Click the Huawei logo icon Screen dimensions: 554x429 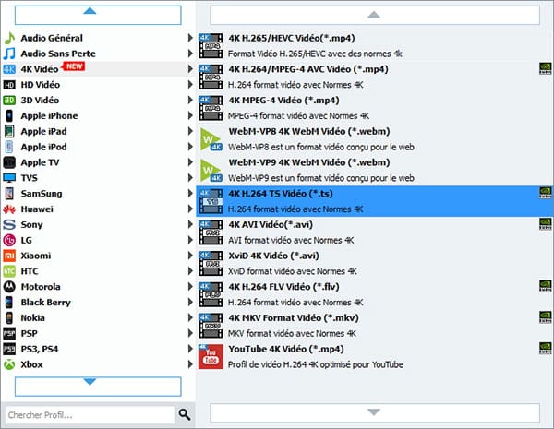coord(9,209)
